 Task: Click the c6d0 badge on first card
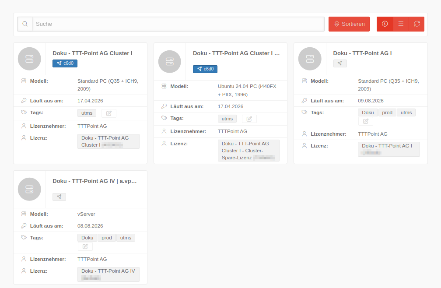click(x=65, y=63)
